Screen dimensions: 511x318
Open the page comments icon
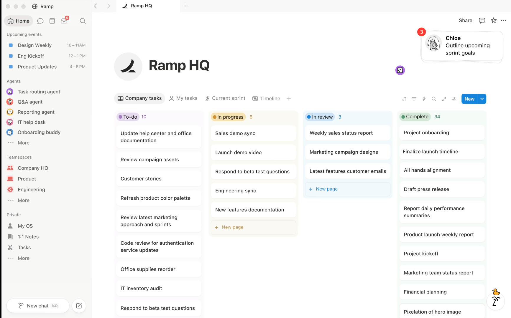(x=482, y=20)
